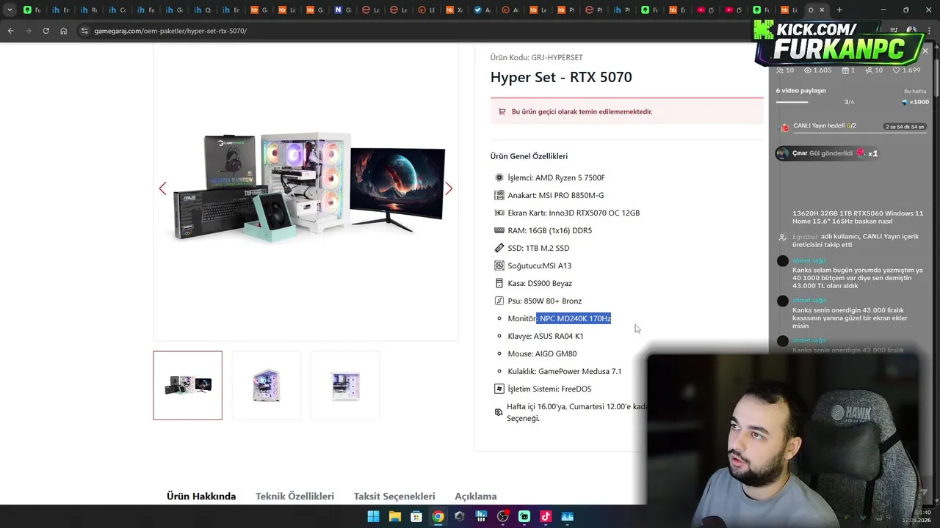Open the Açıklama tab

click(476, 496)
